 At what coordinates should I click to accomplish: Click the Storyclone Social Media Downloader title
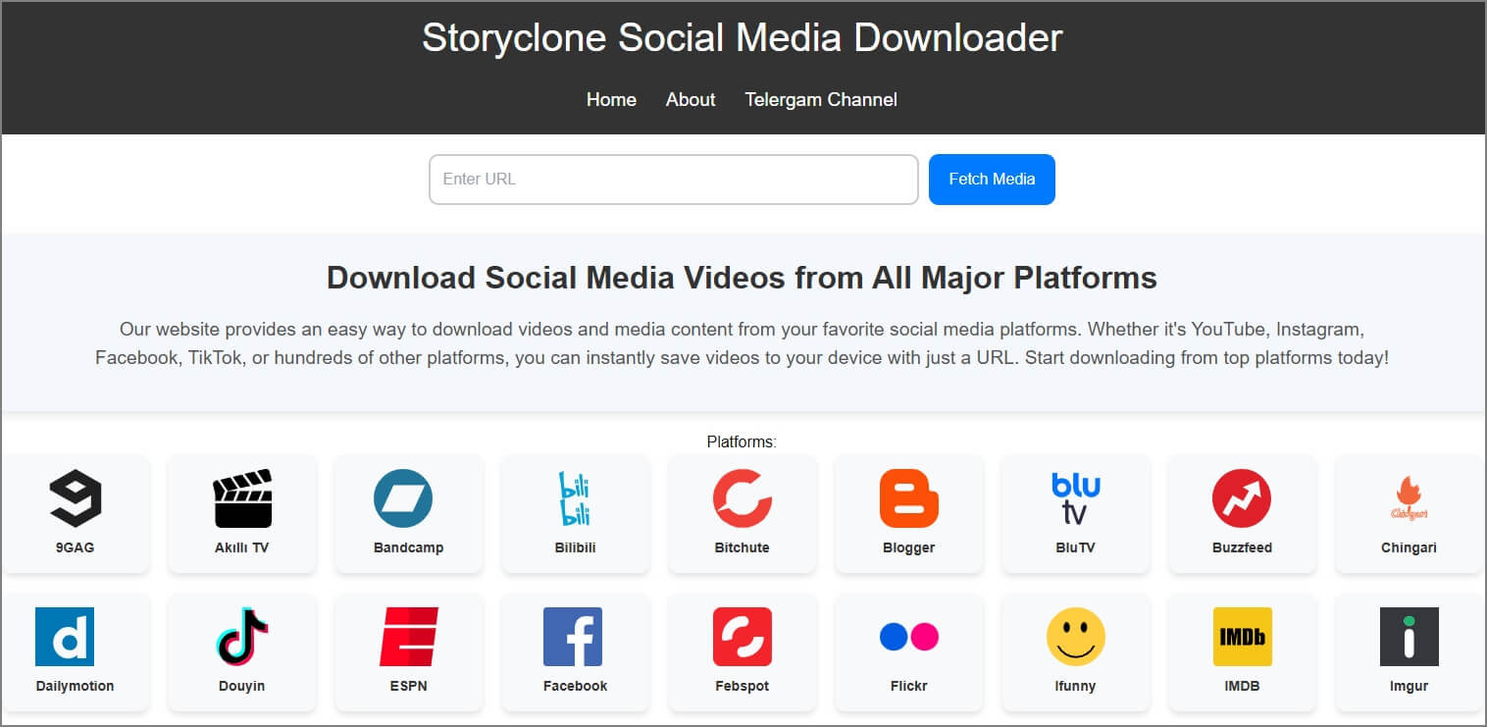tap(743, 37)
